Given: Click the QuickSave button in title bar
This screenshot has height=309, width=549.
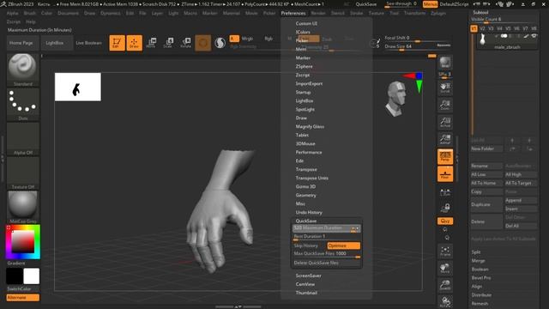Looking at the screenshot, I should coord(366,4).
